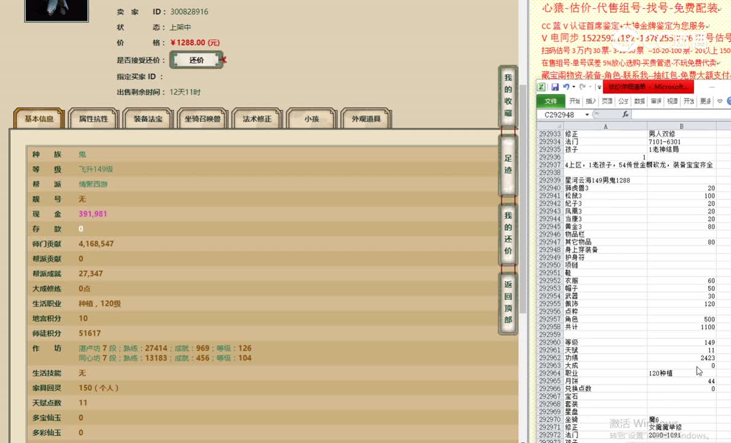Click the Insert Function fx icon
The height and width of the screenshot is (443, 731).
coord(626,114)
